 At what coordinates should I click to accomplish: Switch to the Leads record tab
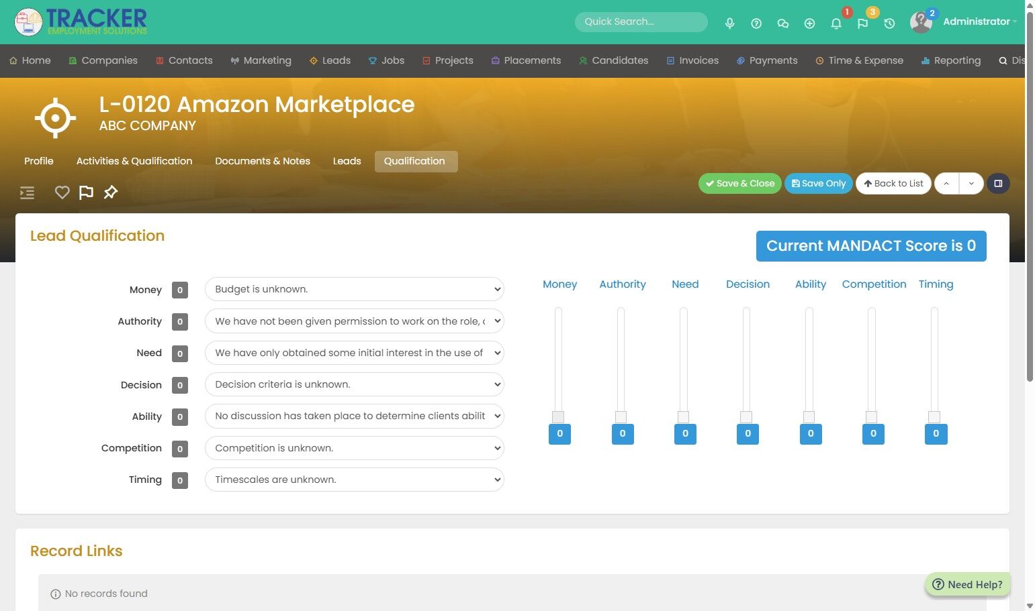[347, 161]
